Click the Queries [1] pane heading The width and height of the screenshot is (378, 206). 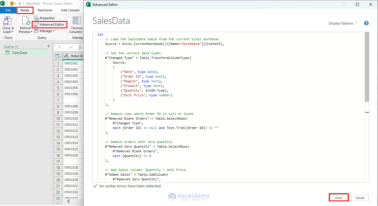[11, 47]
